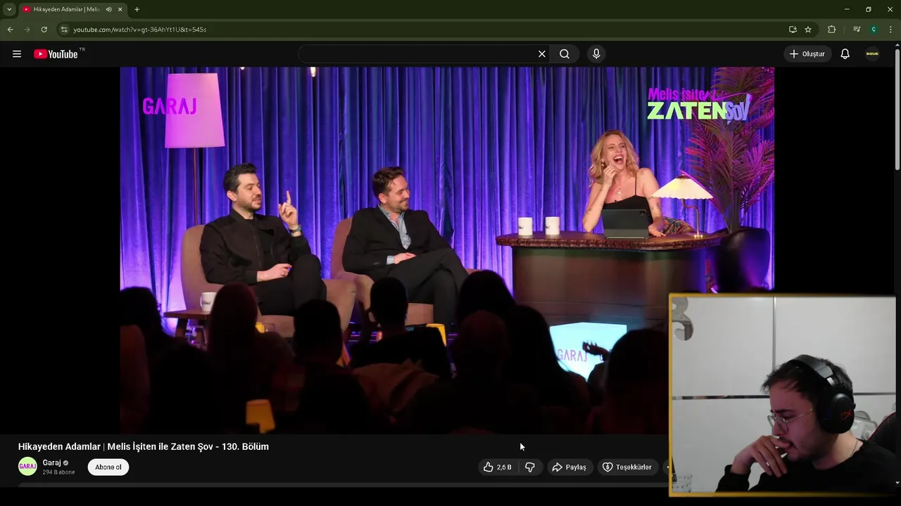This screenshot has width=901, height=506.
Task: Like the video with thumbs up
Action: [497, 467]
